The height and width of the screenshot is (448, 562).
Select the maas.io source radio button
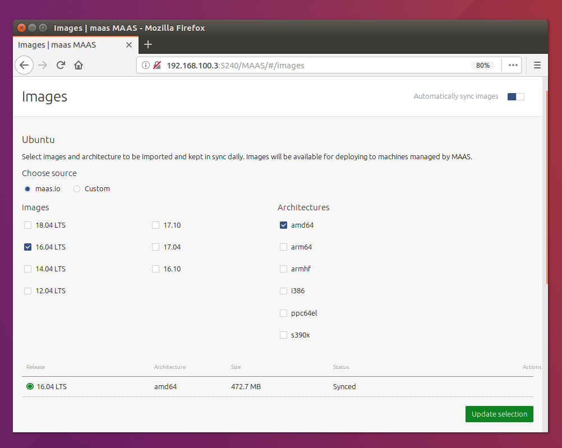[x=27, y=189]
